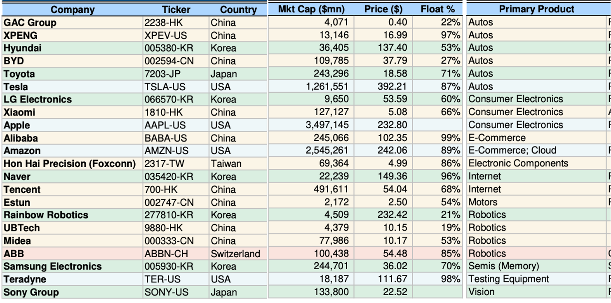The height and width of the screenshot is (303, 611).
Task: Select the Price ($) column header
Action: pyautogui.click(x=383, y=9)
